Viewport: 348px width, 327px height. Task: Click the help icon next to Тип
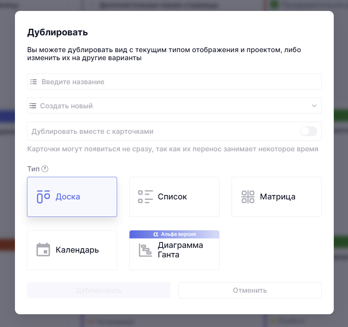pos(45,169)
